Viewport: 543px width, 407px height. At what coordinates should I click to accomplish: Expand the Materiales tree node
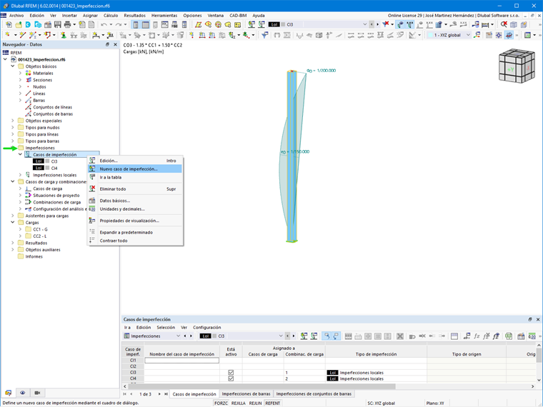point(20,73)
